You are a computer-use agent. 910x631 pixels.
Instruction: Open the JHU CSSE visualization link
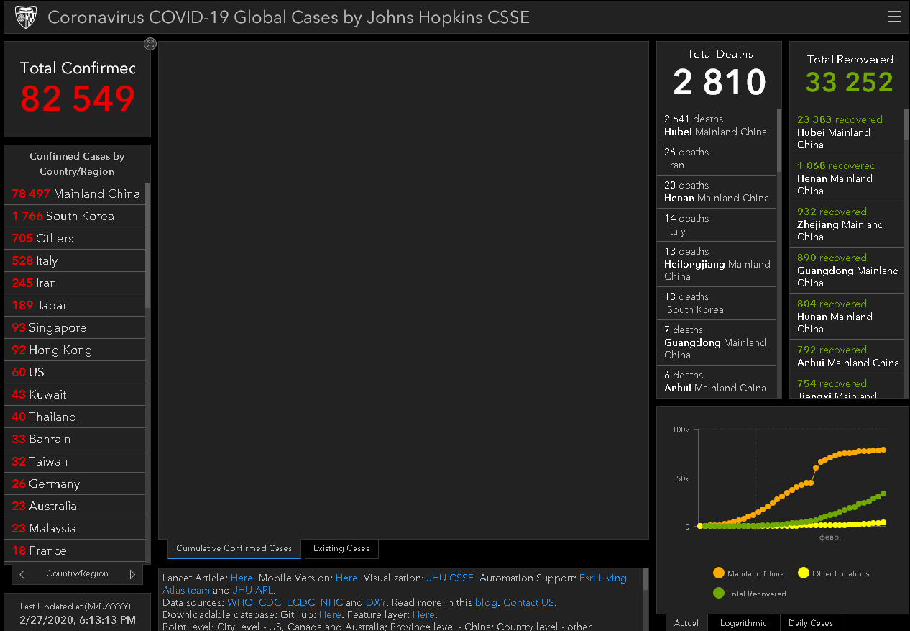point(450,578)
